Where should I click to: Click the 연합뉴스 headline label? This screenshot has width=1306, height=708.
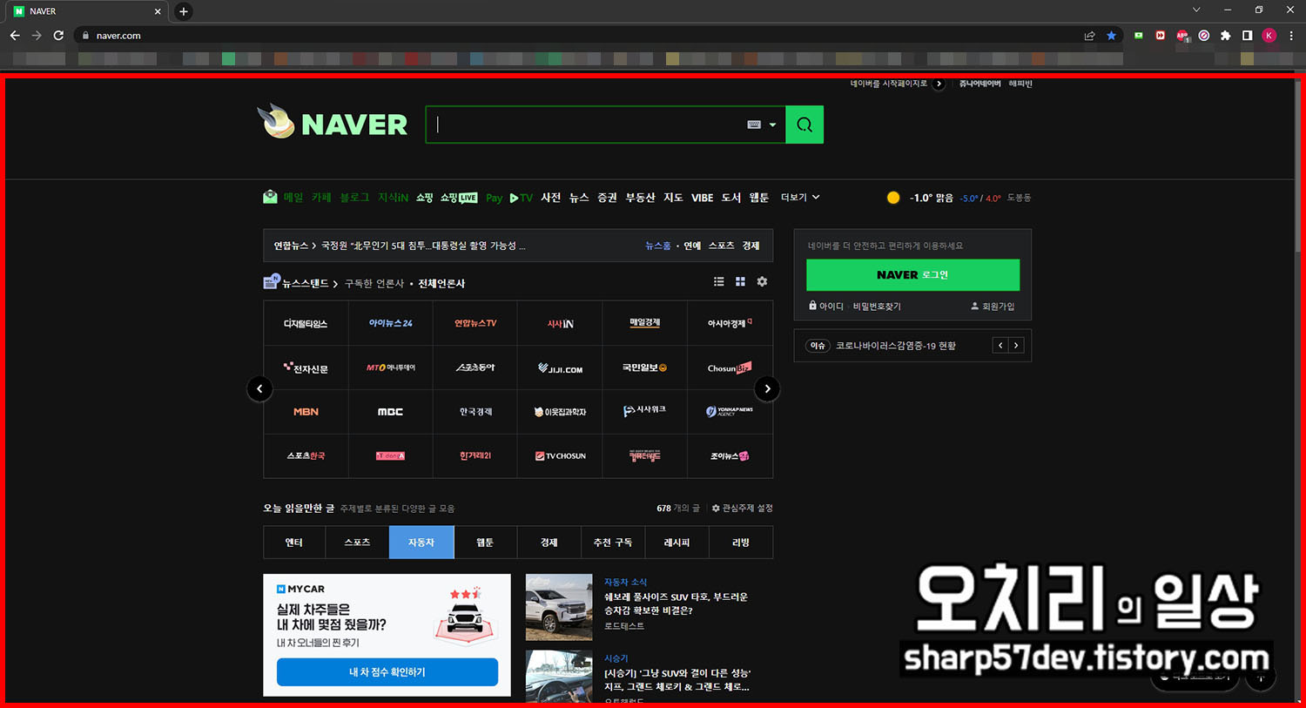coord(291,246)
